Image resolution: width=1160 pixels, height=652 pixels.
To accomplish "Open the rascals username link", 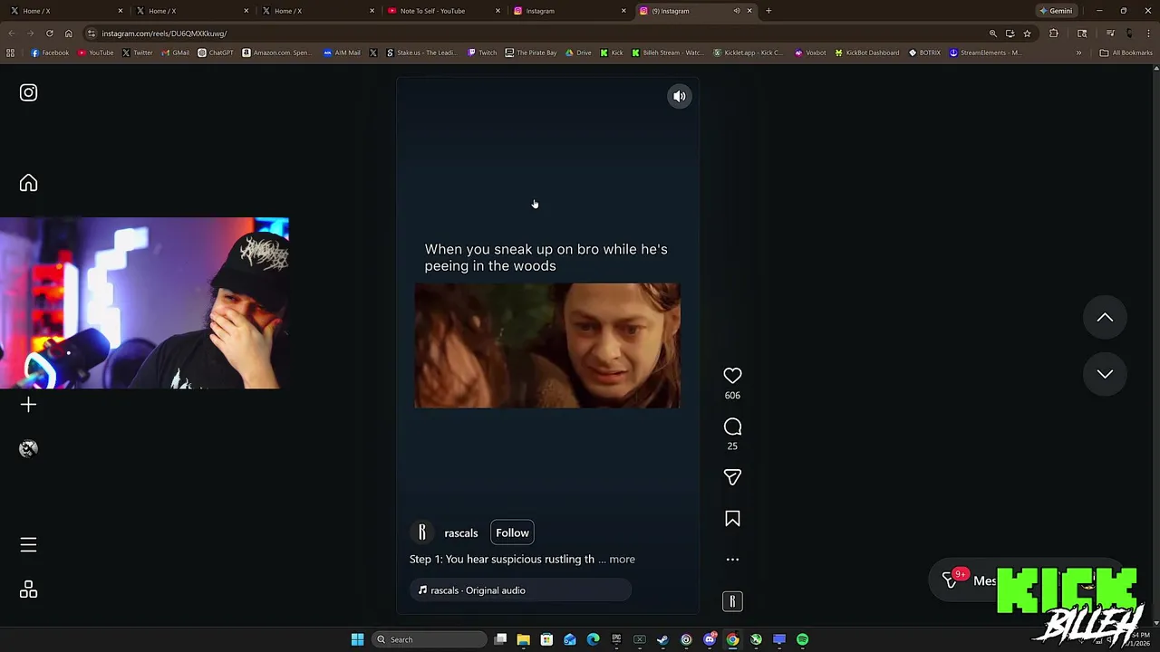I will click(x=460, y=533).
